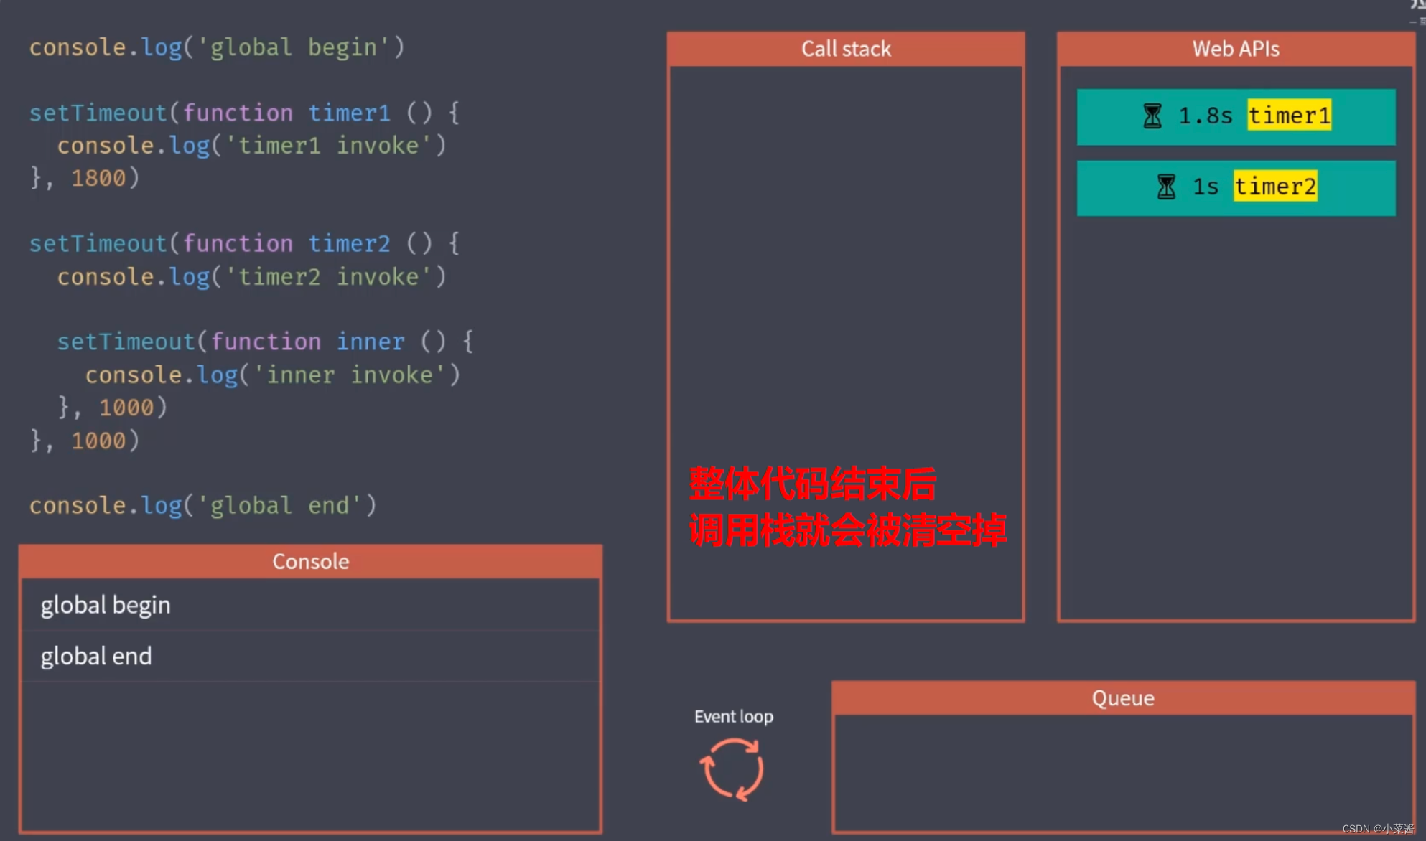Click the console.log('global begin') code line
Image resolution: width=1426 pixels, height=841 pixels.
[217, 47]
